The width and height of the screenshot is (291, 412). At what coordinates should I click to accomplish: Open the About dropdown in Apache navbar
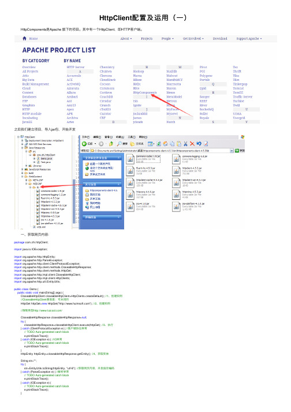coord(126,39)
